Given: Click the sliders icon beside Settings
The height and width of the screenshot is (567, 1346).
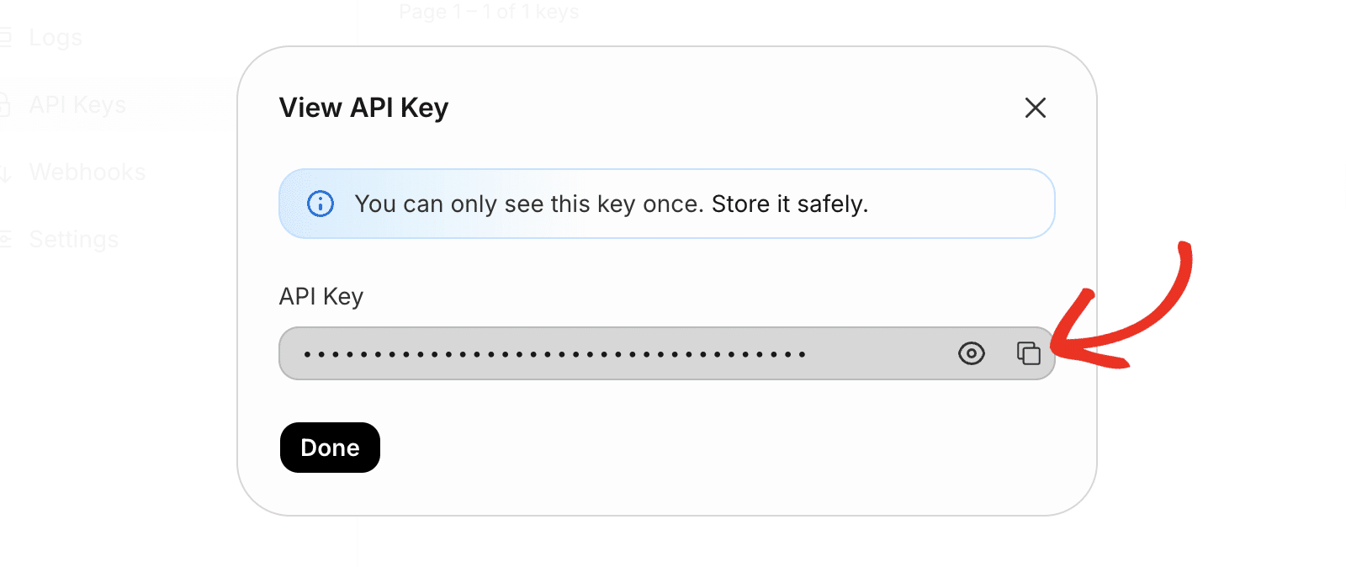Looking at the screenshot, I should (6, 240).
